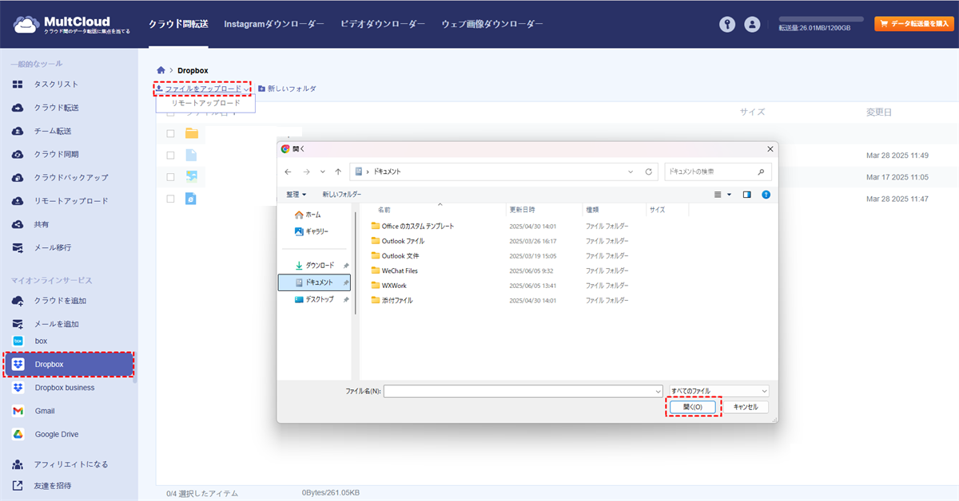The image size is (959, 501).
Task: Choose リモートアップロード from upload menu
Action: pos(206,103)
